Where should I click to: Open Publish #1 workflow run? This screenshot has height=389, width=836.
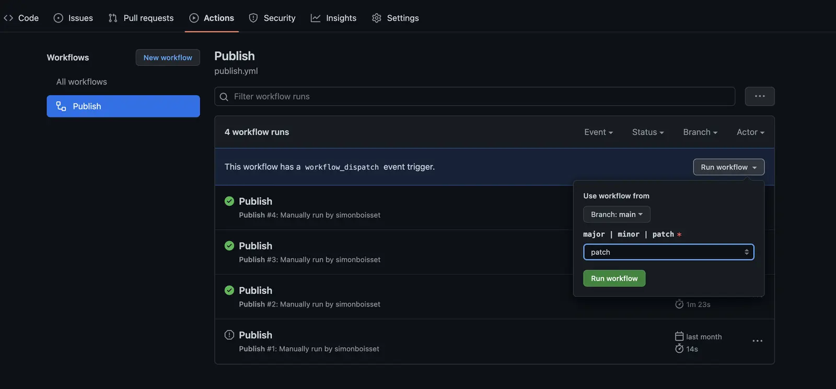256,335
